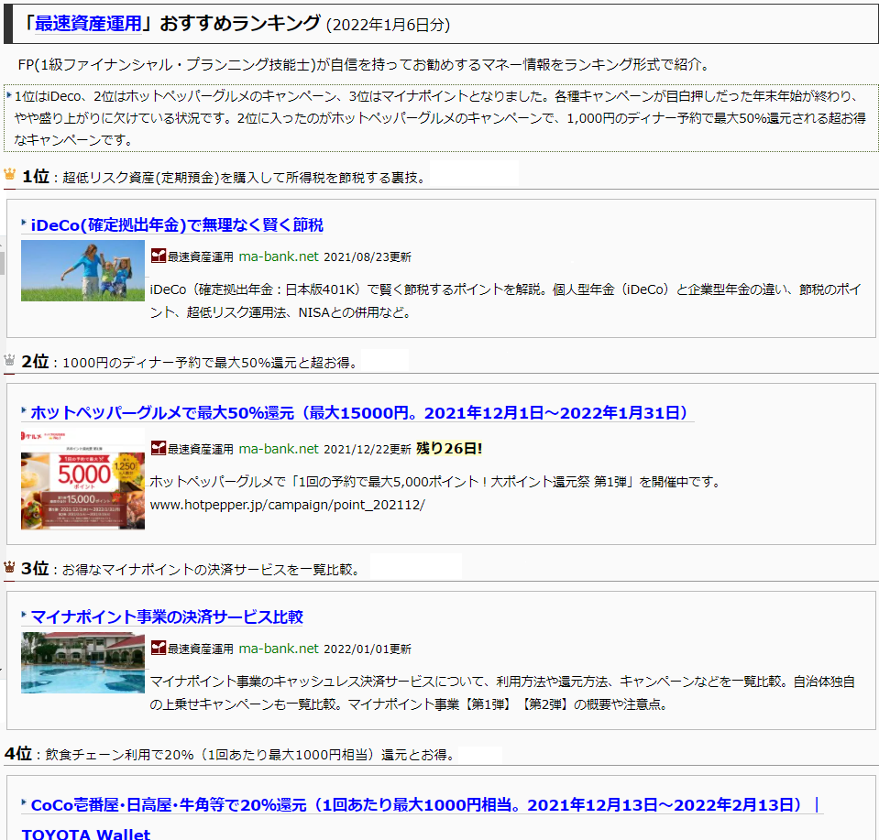Viewport: 879px width, 840px height.
Task: Click the 最速資産運用 site icon in マイナポイント entry
Action: (159, 648)
